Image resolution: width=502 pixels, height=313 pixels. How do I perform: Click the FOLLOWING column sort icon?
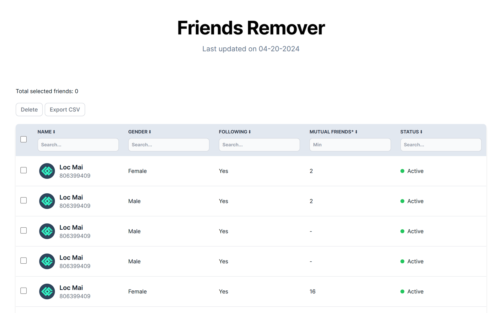coord(250,132)
